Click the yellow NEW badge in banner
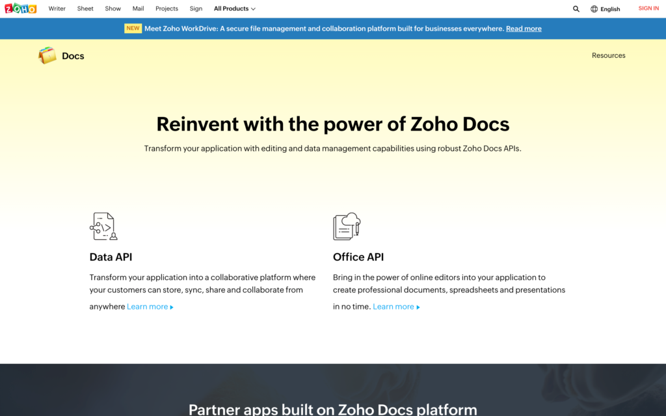This screenshot has width=666, height=416. [x=133, y=28]
